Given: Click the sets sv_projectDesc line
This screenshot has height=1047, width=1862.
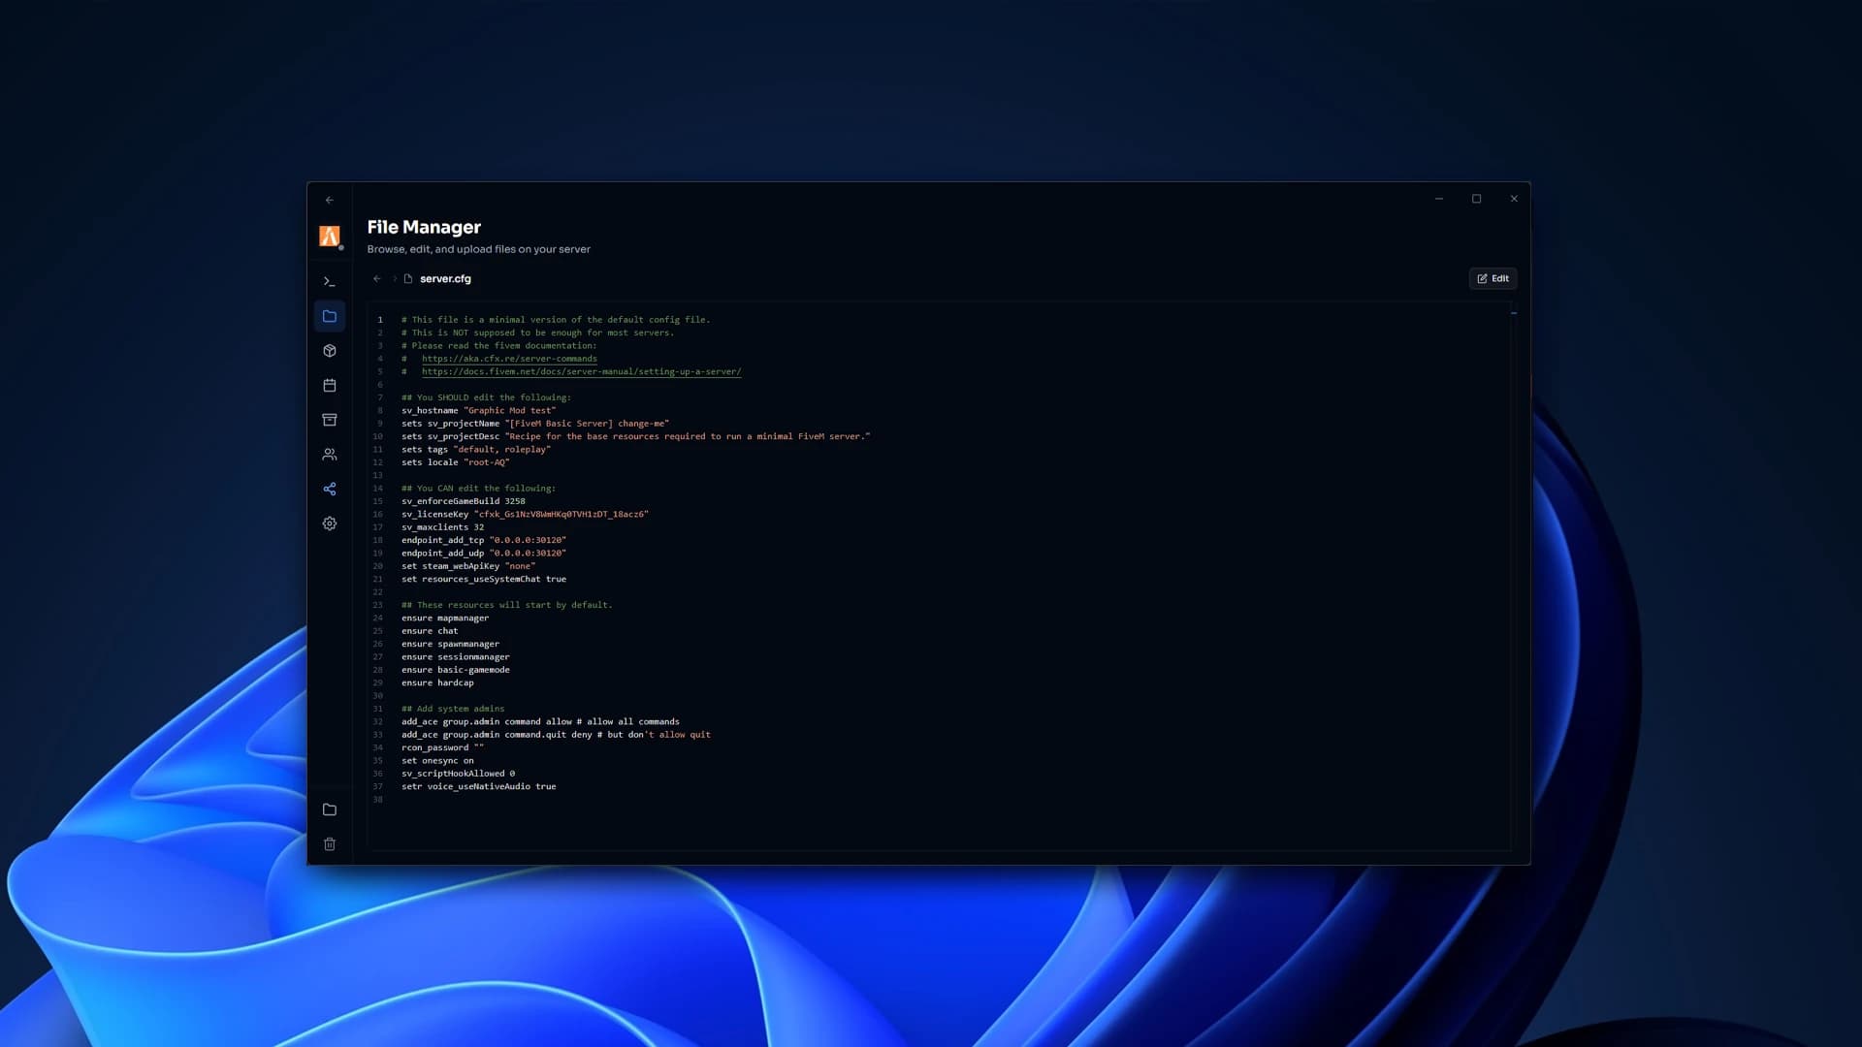Looking at the screenshot, I should pos(636,437).
